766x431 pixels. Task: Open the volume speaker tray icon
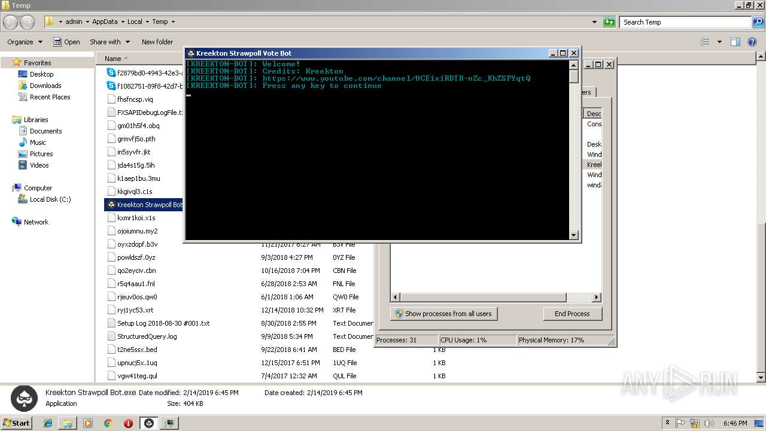(x=709, y=423)
